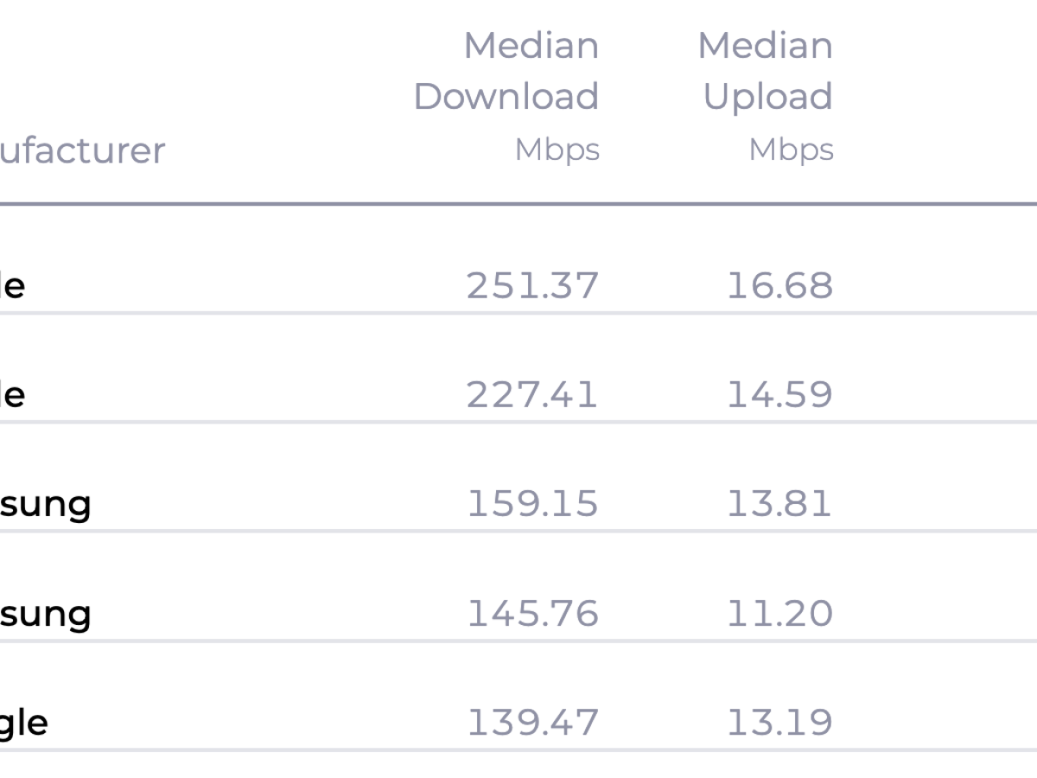Select the 145.76 download value
Viewport: 1037px width, 778px height.
(x=532, y=613)
